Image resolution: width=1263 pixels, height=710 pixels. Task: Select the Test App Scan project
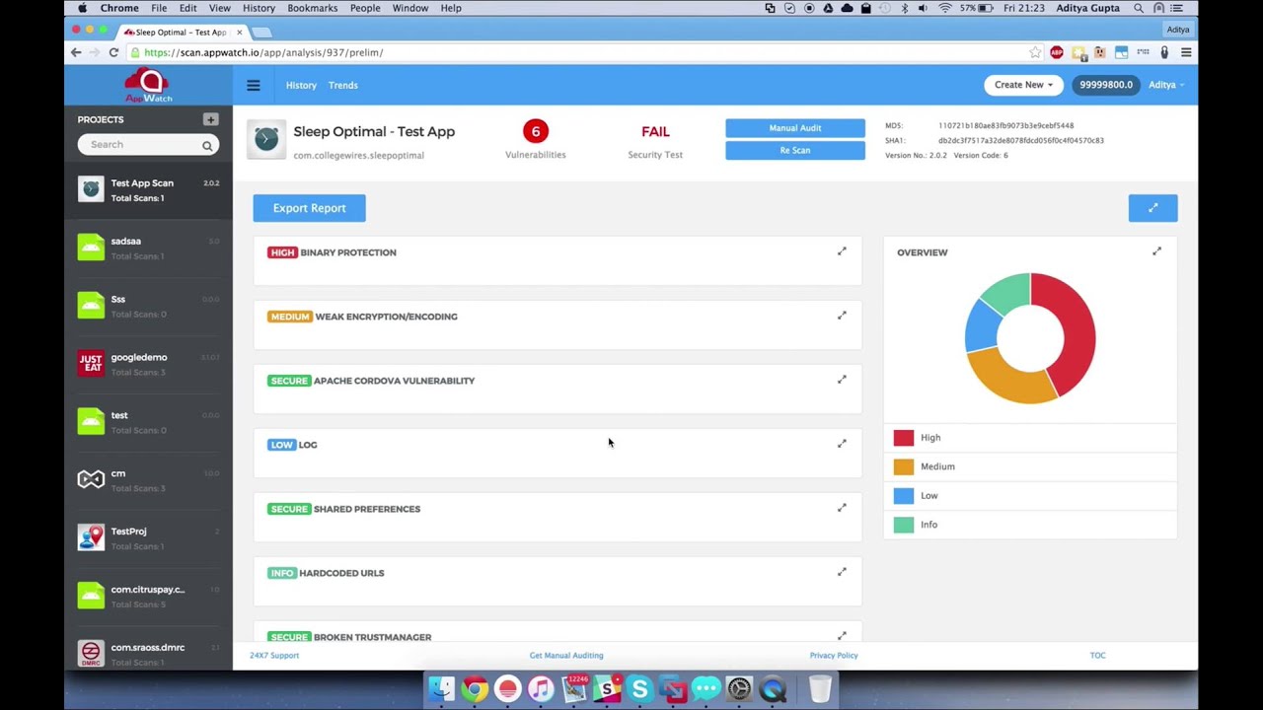(x=148, y=189)
